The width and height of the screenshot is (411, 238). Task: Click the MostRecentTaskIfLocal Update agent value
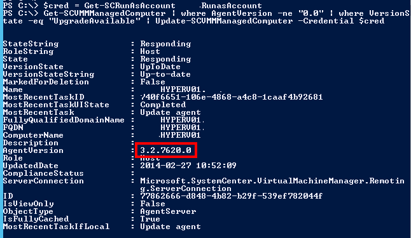(171, 226)
